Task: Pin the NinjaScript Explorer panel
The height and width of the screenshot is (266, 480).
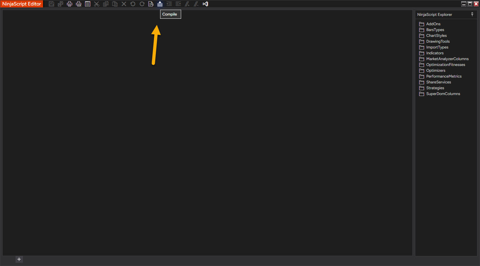Action: click(x=472, y=14)
